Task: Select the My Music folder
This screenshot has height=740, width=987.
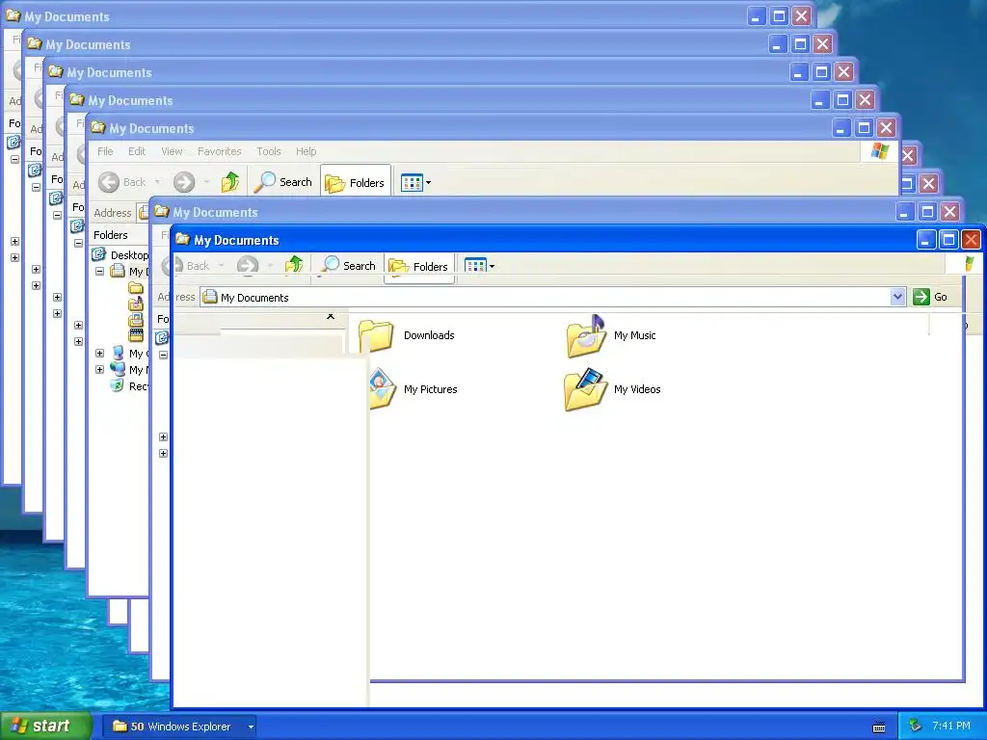Action: point(610,335)
